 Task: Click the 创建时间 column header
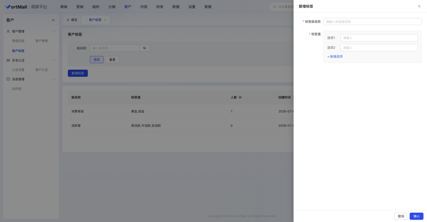(x=284, y=97)
